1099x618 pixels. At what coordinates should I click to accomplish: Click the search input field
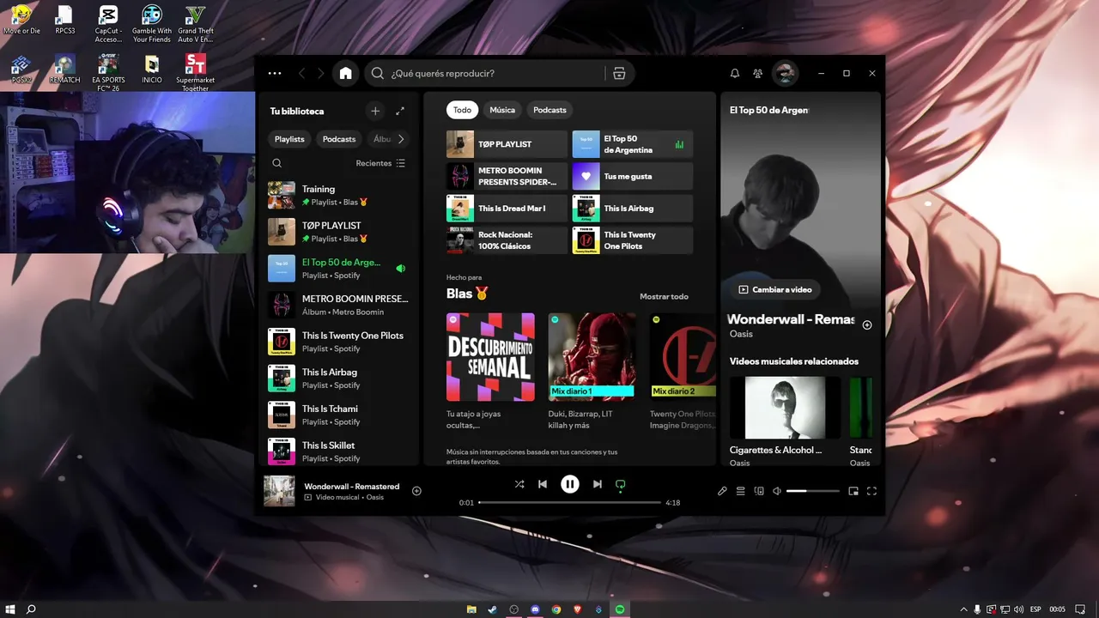(x=494, y=74)
